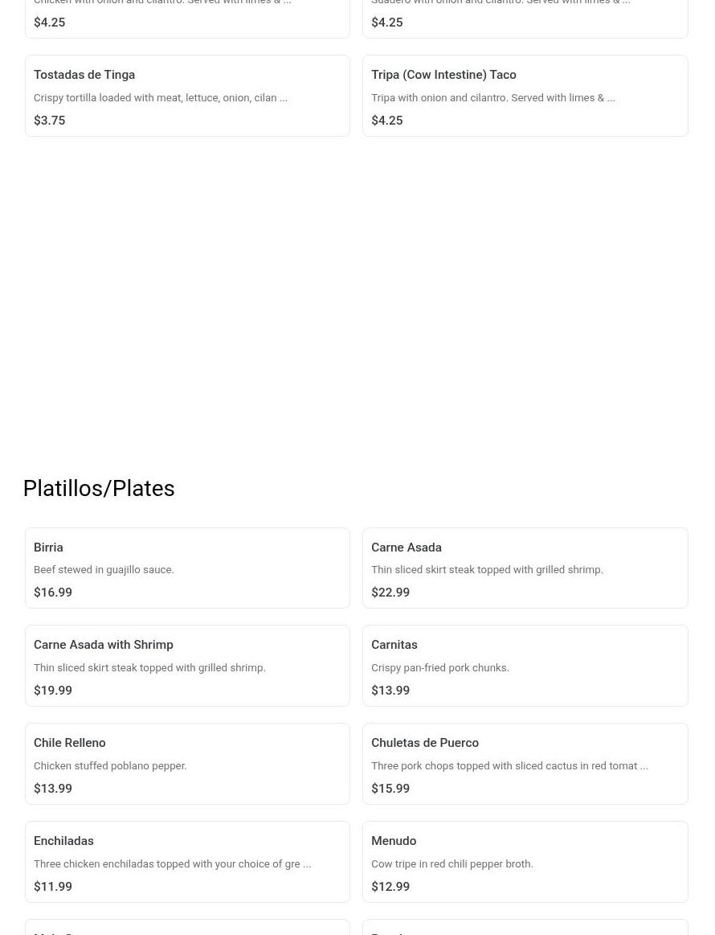This screenshot has width=715, height=935.
Task: Click 'Cow tripe in red chili' description
Action: pyautogui.click(x=452, y=863)
